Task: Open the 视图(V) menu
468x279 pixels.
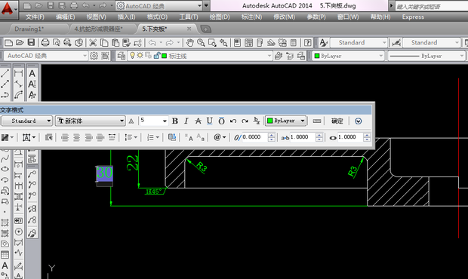Action: (x=96, y=17)
